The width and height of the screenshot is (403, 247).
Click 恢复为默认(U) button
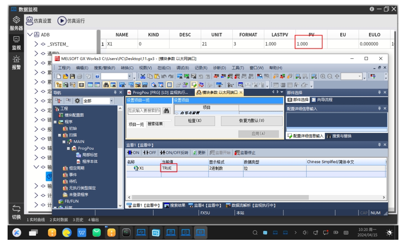[x=251, y=121]
